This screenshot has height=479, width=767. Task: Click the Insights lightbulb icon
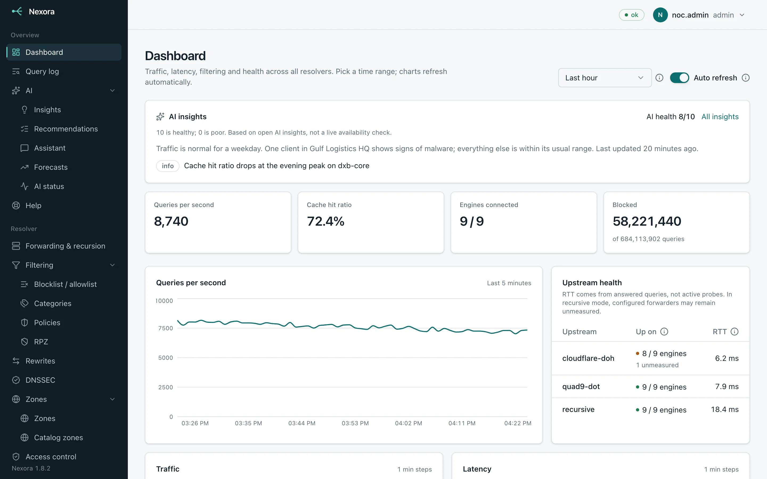click(x=25, y=110)
